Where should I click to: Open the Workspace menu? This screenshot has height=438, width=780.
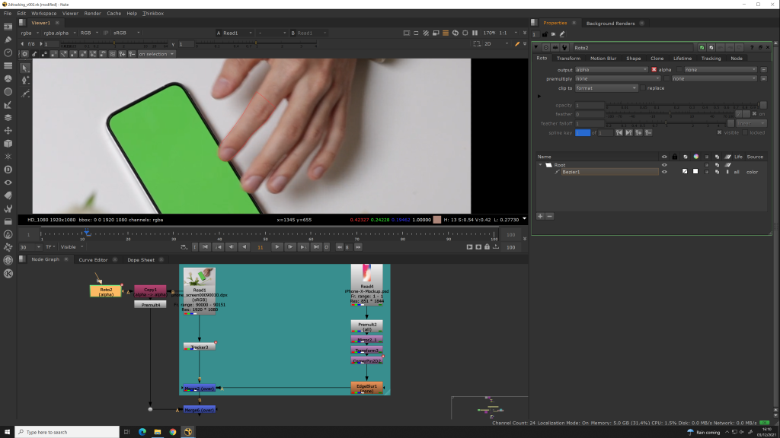43,14
